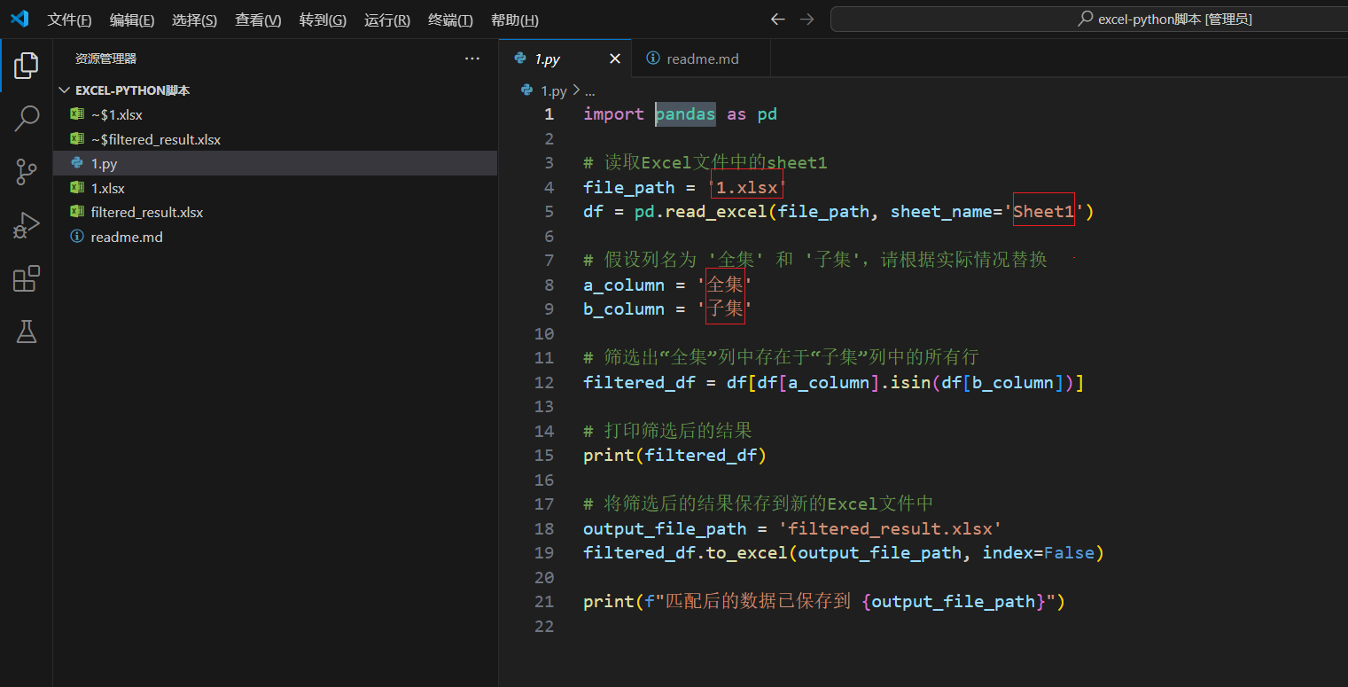Click the command center search box
This screenshot has width=1348, height=687.
click(x=1089, y=20)
